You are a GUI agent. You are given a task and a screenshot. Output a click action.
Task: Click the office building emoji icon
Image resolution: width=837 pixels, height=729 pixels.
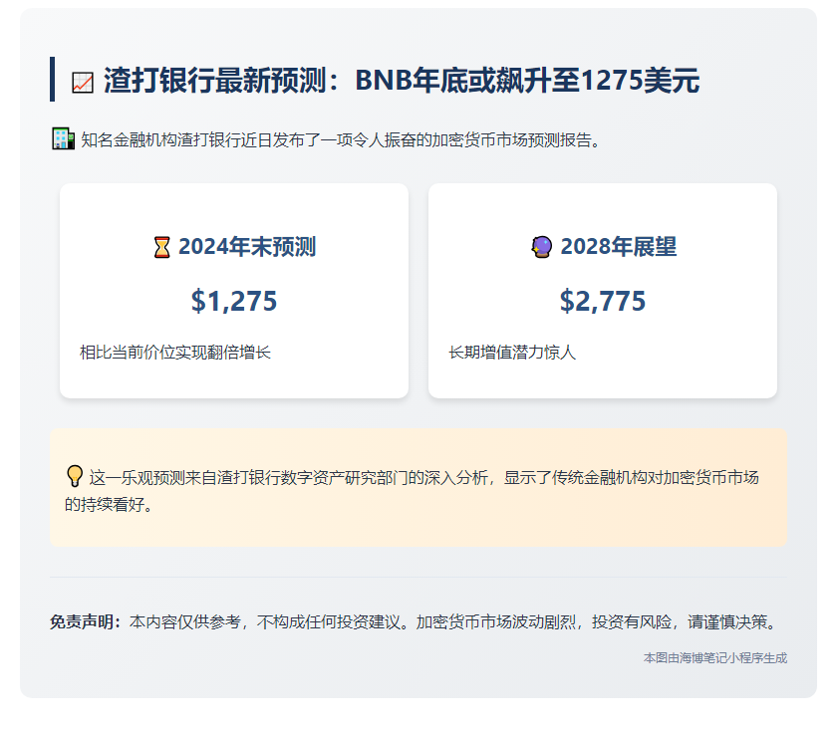coord(63,139)
